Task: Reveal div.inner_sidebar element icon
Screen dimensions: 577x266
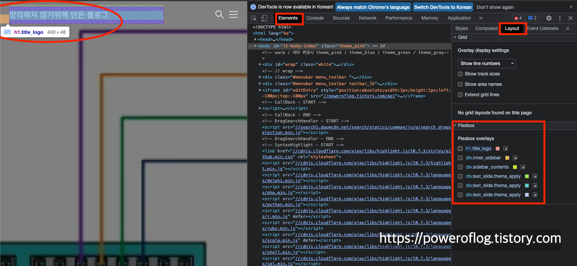Action: (x=515, y=158)
